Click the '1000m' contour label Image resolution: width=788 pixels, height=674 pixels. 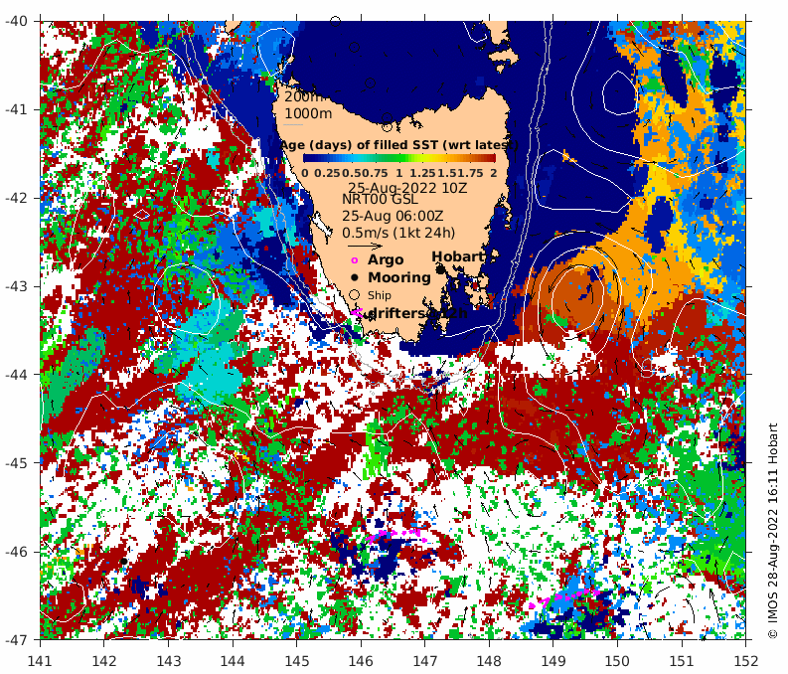(308, 113)
